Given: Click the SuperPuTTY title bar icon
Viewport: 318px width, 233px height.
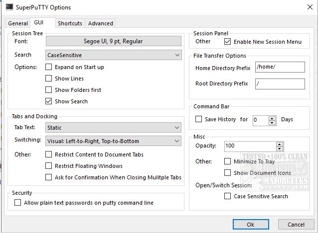Looking at the screenshot, I should 8,7.
